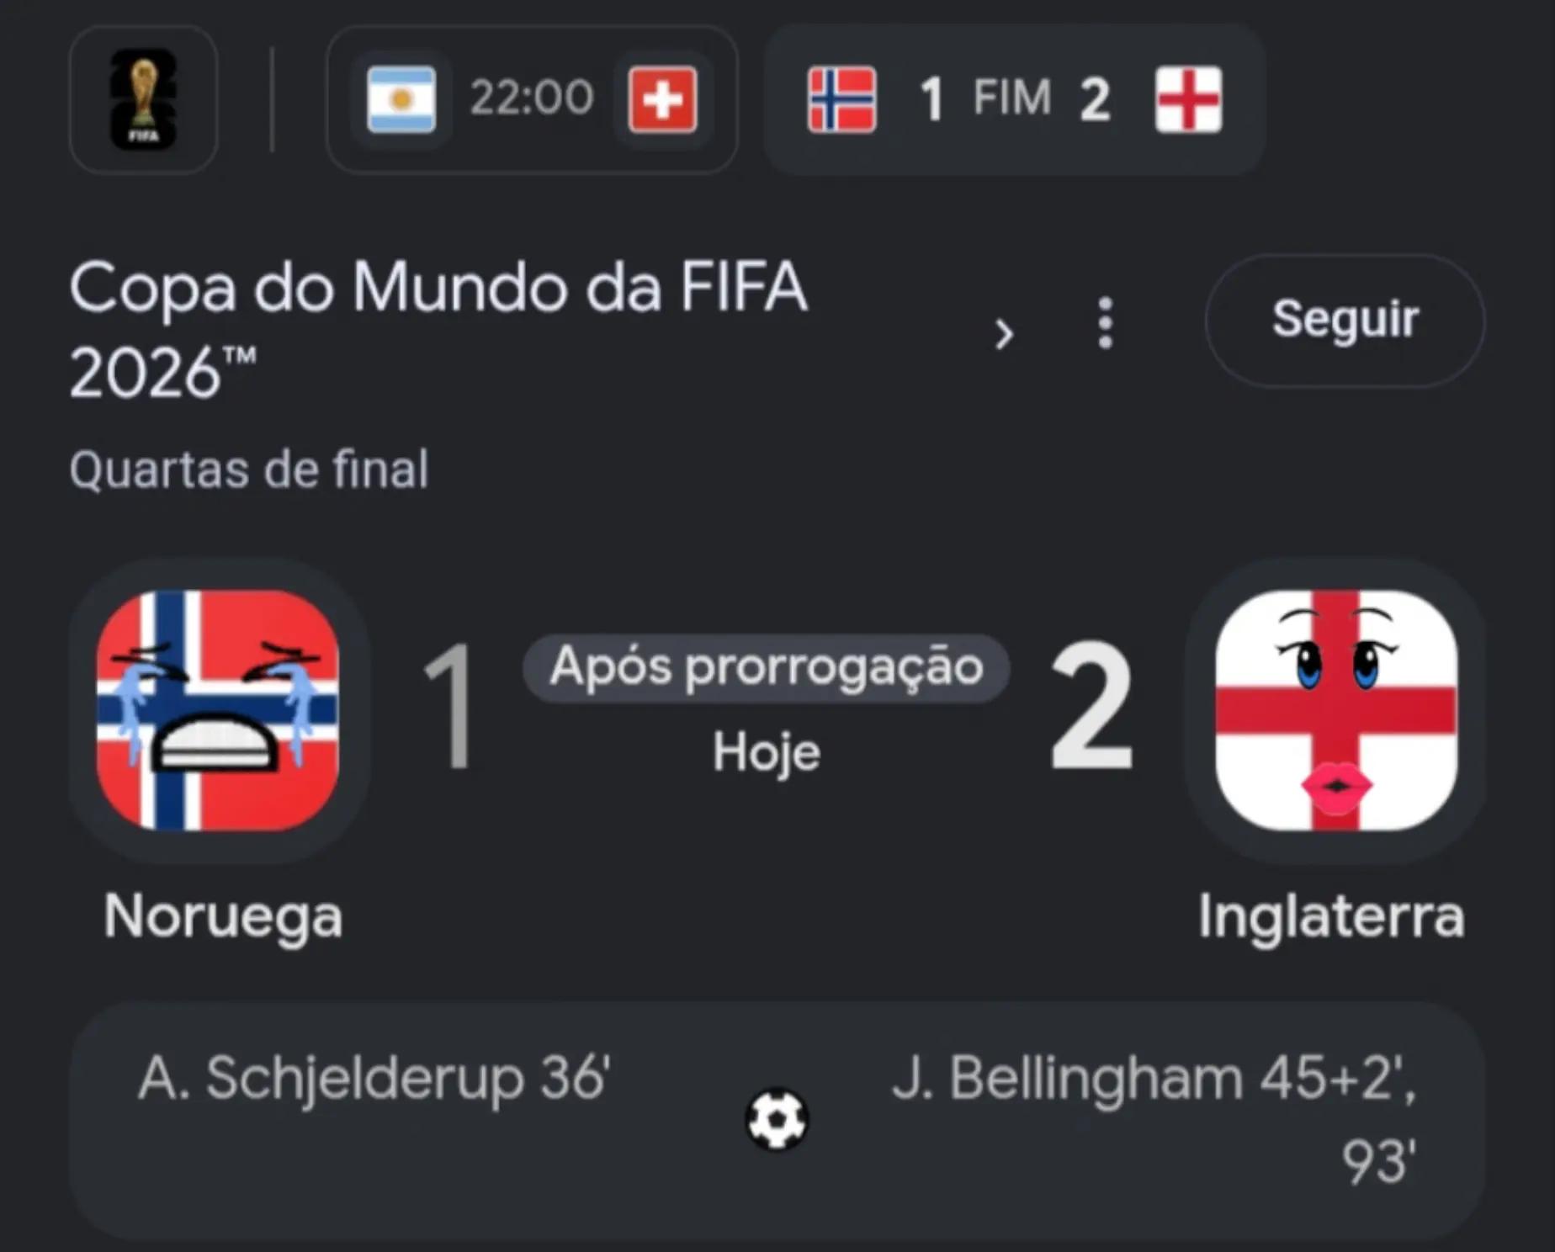1555x1252 pixels.
Task: Tap the Noruega team name
Action: point(223,916)
